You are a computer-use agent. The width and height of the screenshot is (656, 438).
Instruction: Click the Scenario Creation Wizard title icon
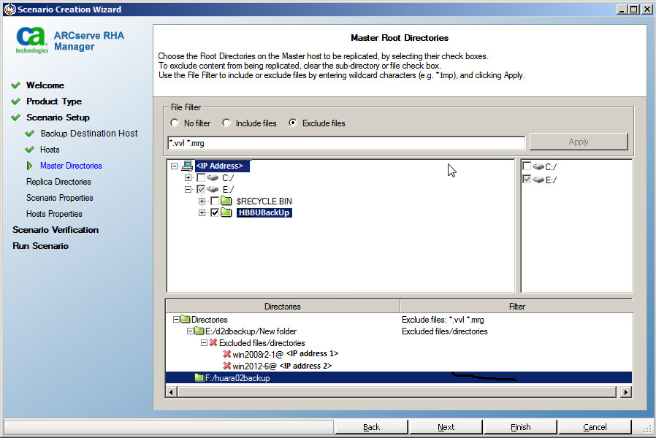pos(9,9)
